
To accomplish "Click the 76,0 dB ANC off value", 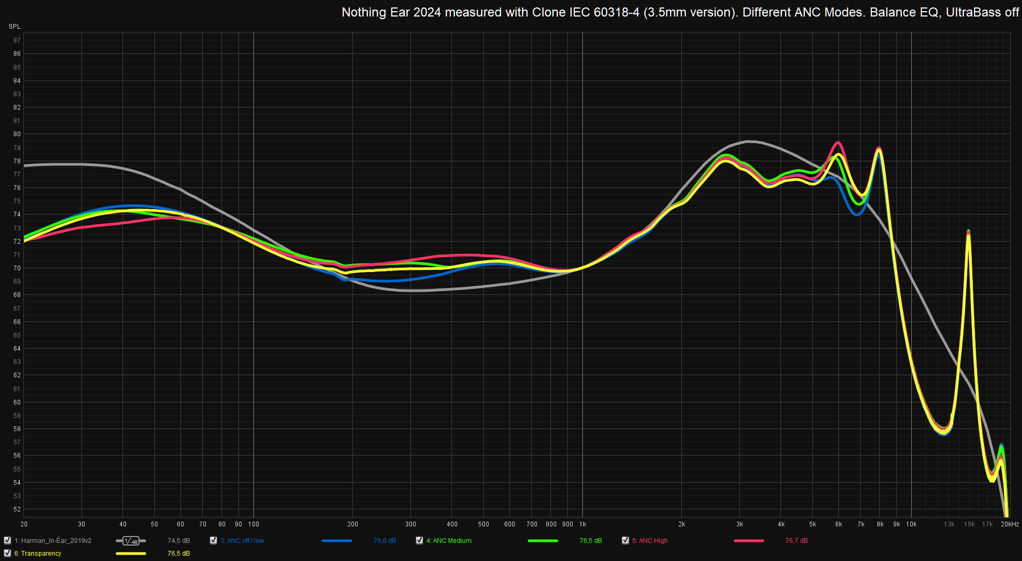I will point(385,541).
